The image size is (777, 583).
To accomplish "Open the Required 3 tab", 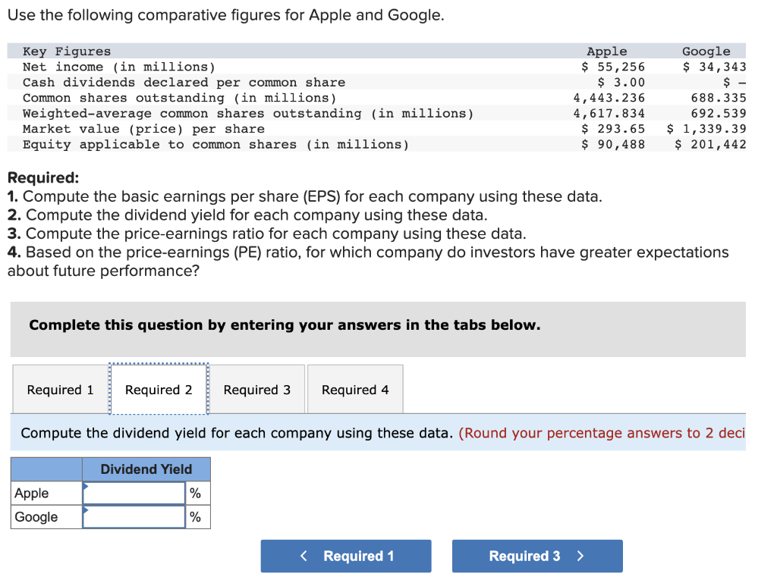I will (x=257, y=389).
